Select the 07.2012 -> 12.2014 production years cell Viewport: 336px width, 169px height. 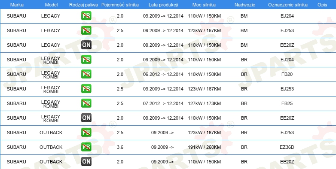[163, 103]
